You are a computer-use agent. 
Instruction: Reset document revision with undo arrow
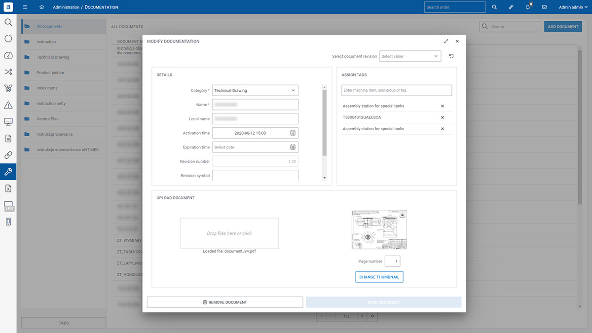tap(451, 56)
